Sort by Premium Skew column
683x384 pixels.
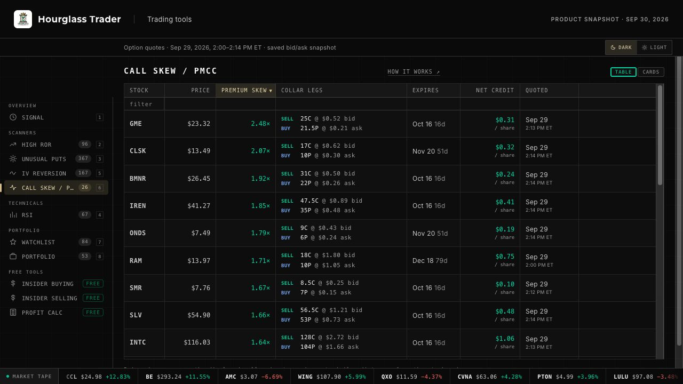pos(246,90)
